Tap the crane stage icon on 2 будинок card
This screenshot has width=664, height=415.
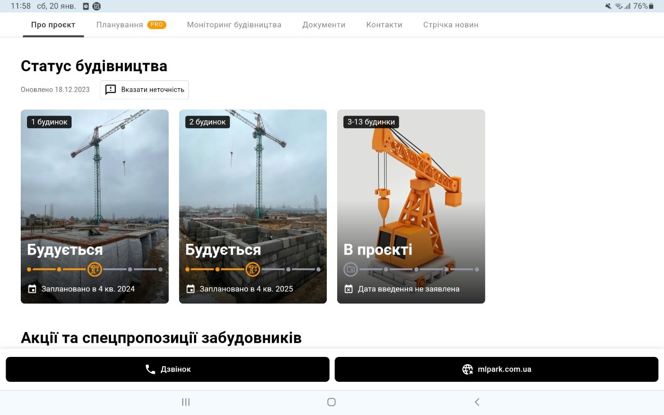pos(253,269)
